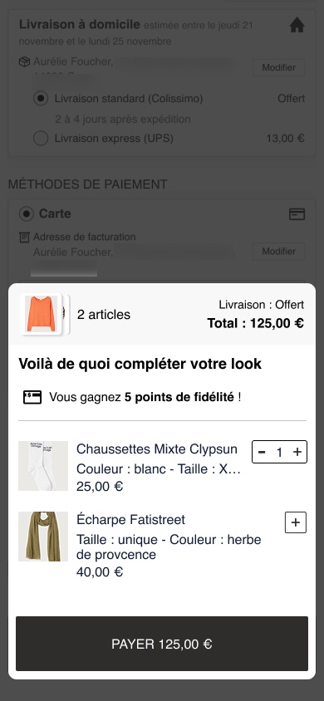
Task: Open Écharpe Fatistreet product title
Action: click(x=130, y=519)
